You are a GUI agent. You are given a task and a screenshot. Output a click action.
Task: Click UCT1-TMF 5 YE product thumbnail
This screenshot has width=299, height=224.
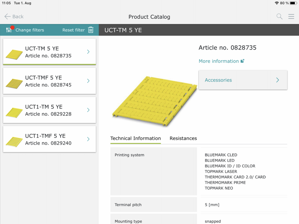click(14, 142)
